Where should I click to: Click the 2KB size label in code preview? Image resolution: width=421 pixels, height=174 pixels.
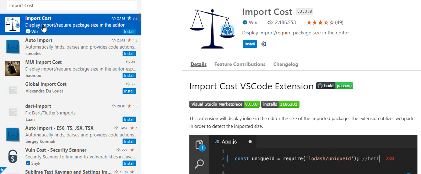390,159
